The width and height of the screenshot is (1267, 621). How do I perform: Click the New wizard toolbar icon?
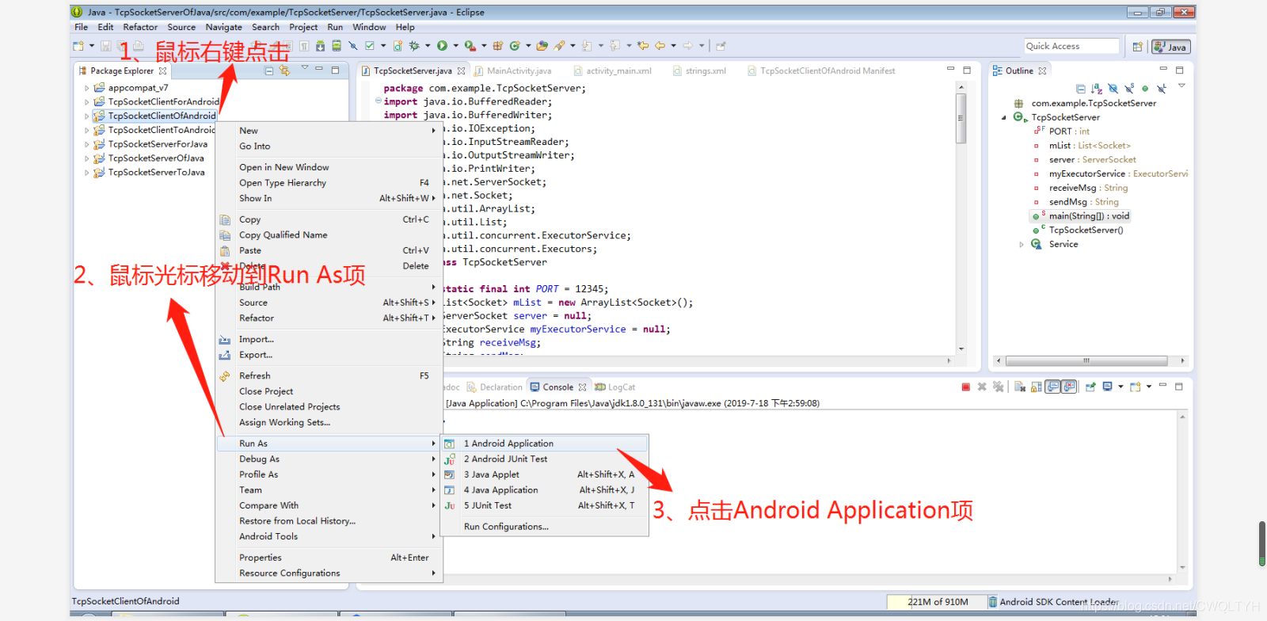click(78, 46)
